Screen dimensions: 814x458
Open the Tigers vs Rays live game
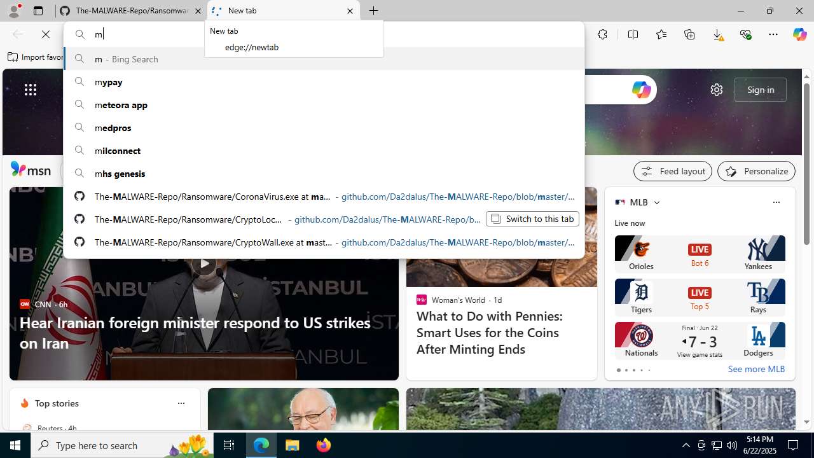[700, 297]
